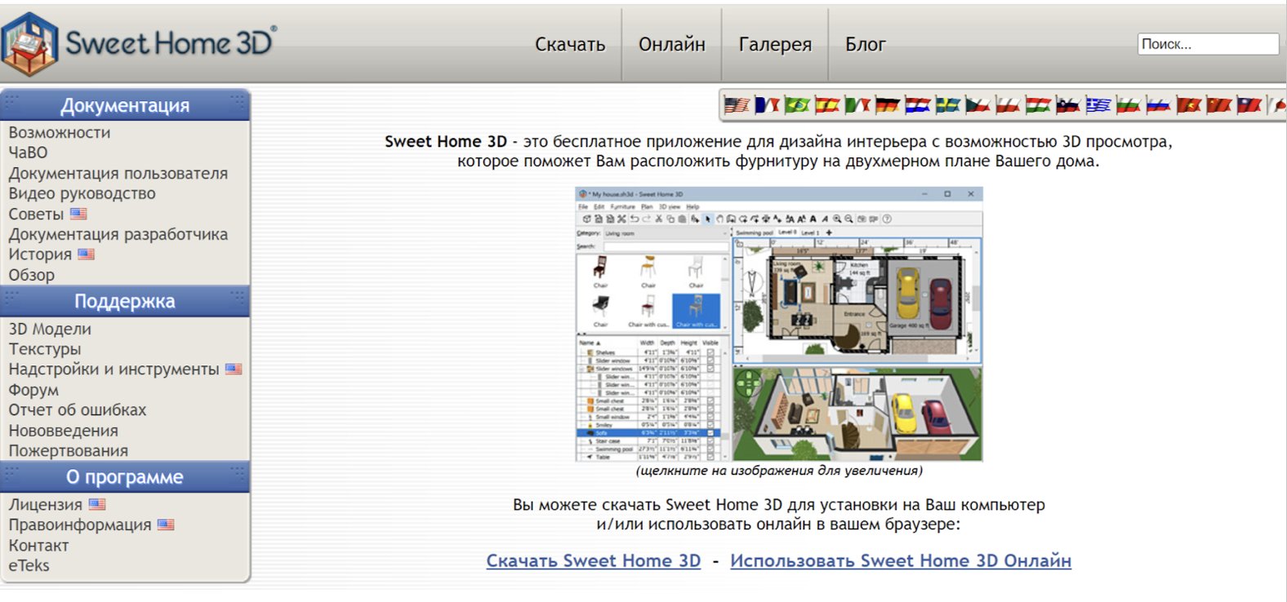Select the Vietnamese flag language icon

1188,105
